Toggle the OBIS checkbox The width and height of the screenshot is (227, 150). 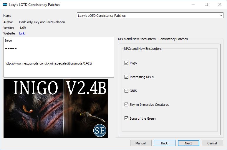click(126, 91)
